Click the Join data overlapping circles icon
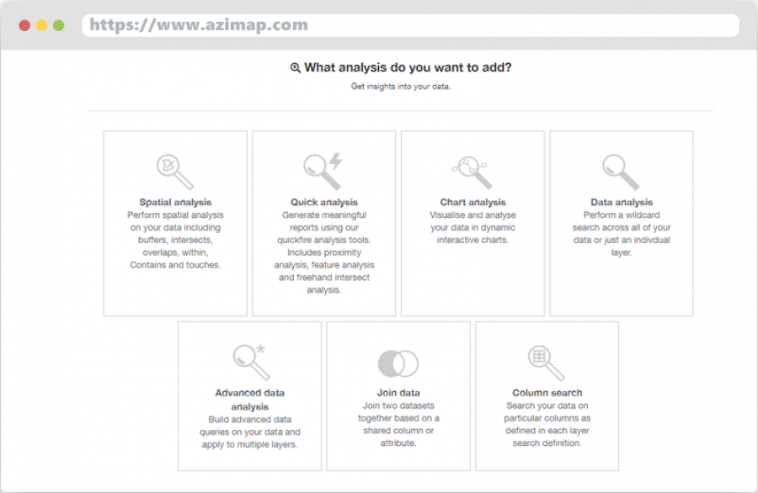The image size is (758, 493). pos(398,363)
